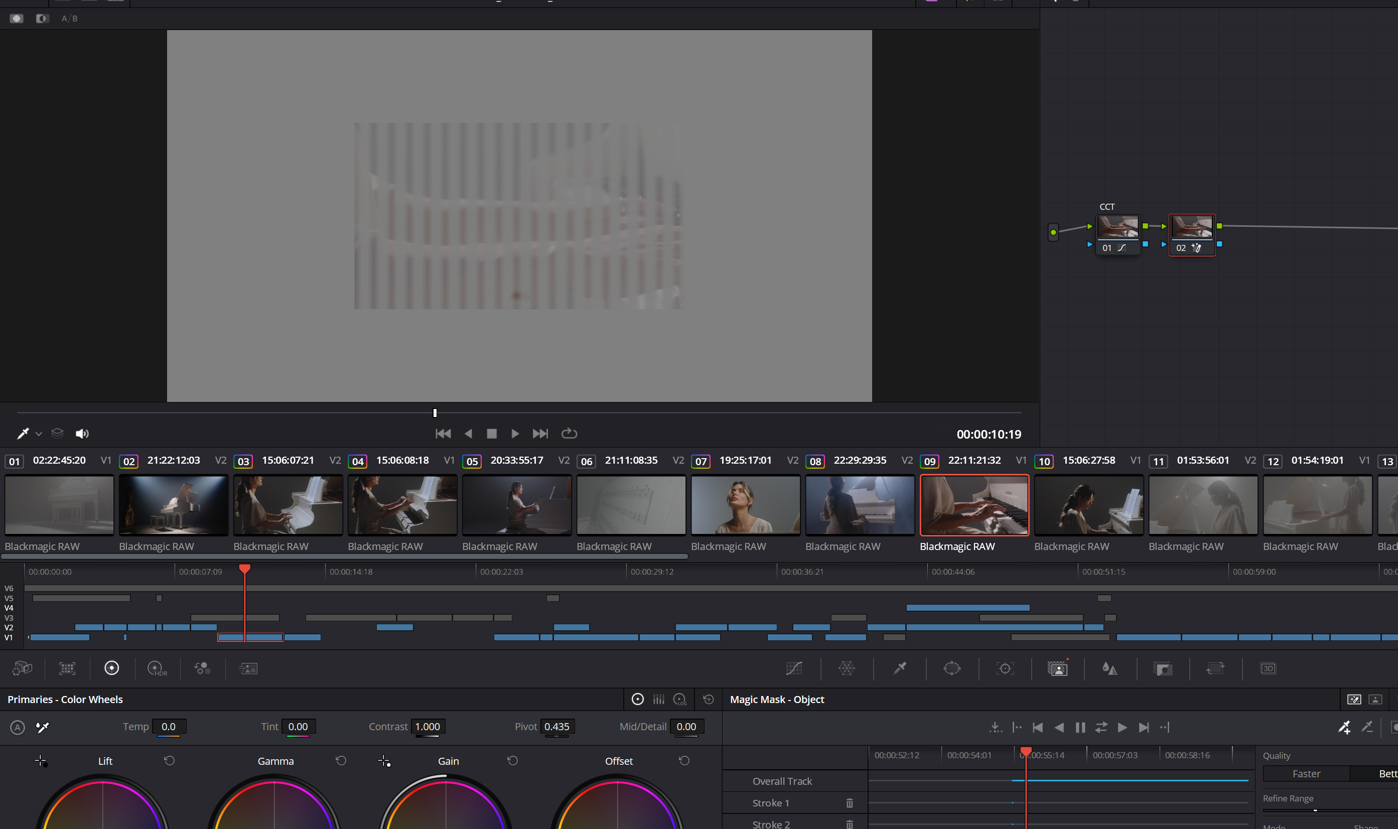Click Mid/Detail value field
The width and height of the screenshot is (1398, 829).
coord(686,727)
